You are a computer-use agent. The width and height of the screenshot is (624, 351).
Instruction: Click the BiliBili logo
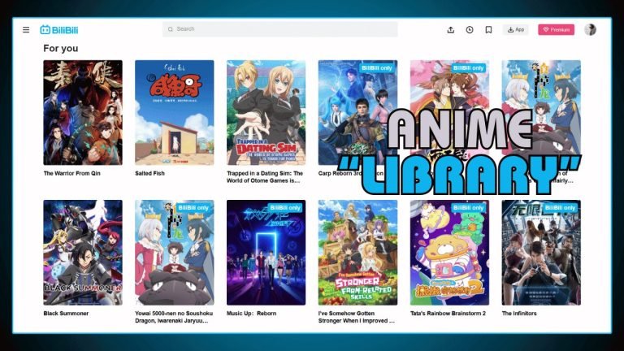[59, 29]
